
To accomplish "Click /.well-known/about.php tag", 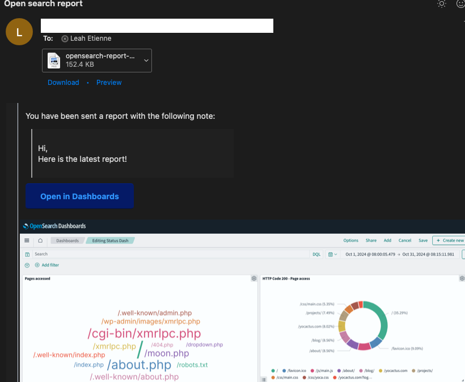I will coord(134,377).
